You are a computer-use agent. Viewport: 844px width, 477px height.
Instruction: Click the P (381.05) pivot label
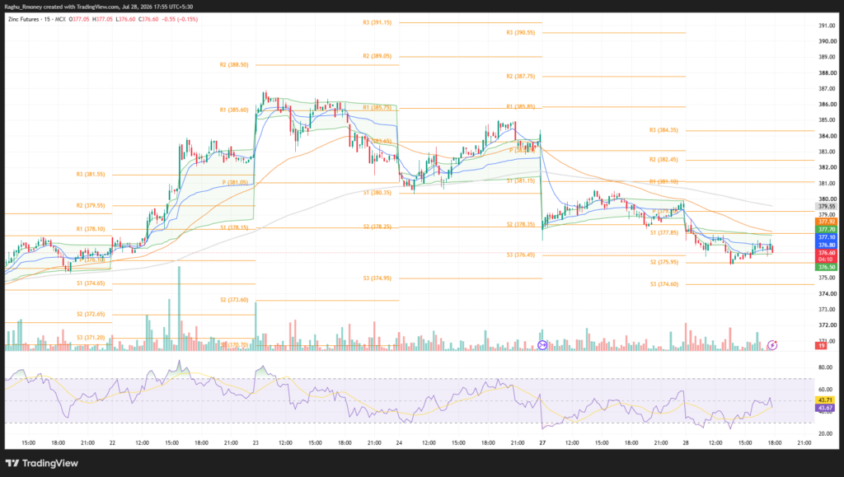point(235,183)
